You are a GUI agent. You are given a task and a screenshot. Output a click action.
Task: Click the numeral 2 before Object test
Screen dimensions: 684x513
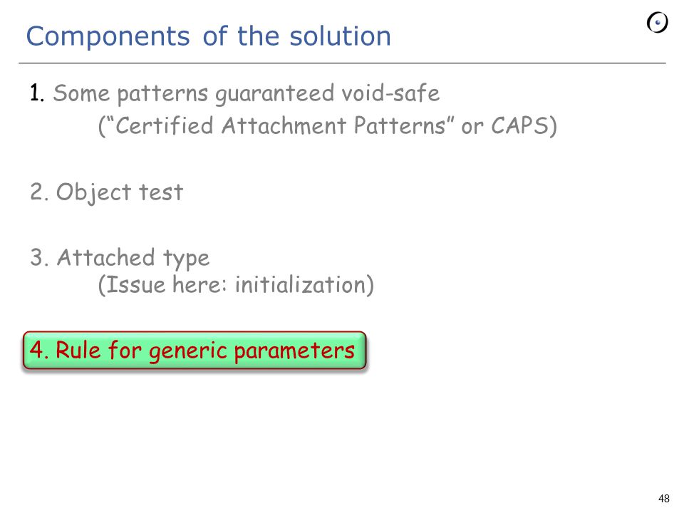36,192
